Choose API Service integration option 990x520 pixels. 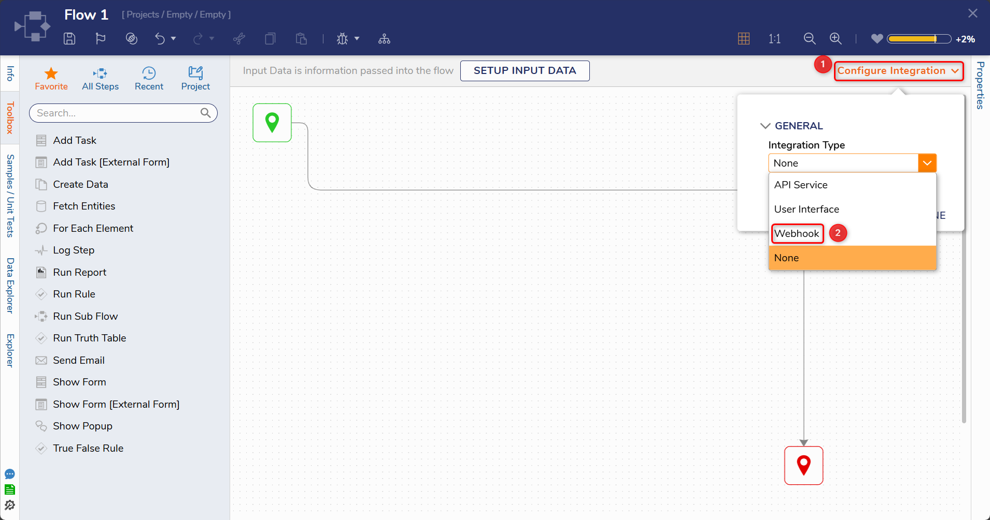[x=801, y=185]
